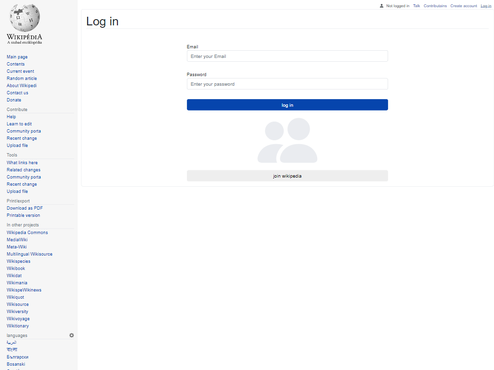Open Printable version
The image size is (494, 370).
tap(23, 215)
